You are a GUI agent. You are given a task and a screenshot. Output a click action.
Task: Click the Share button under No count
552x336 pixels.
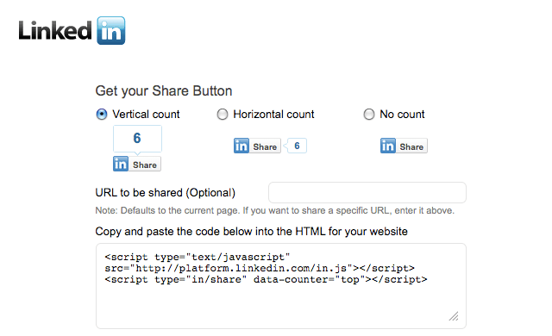coord(404,146)
